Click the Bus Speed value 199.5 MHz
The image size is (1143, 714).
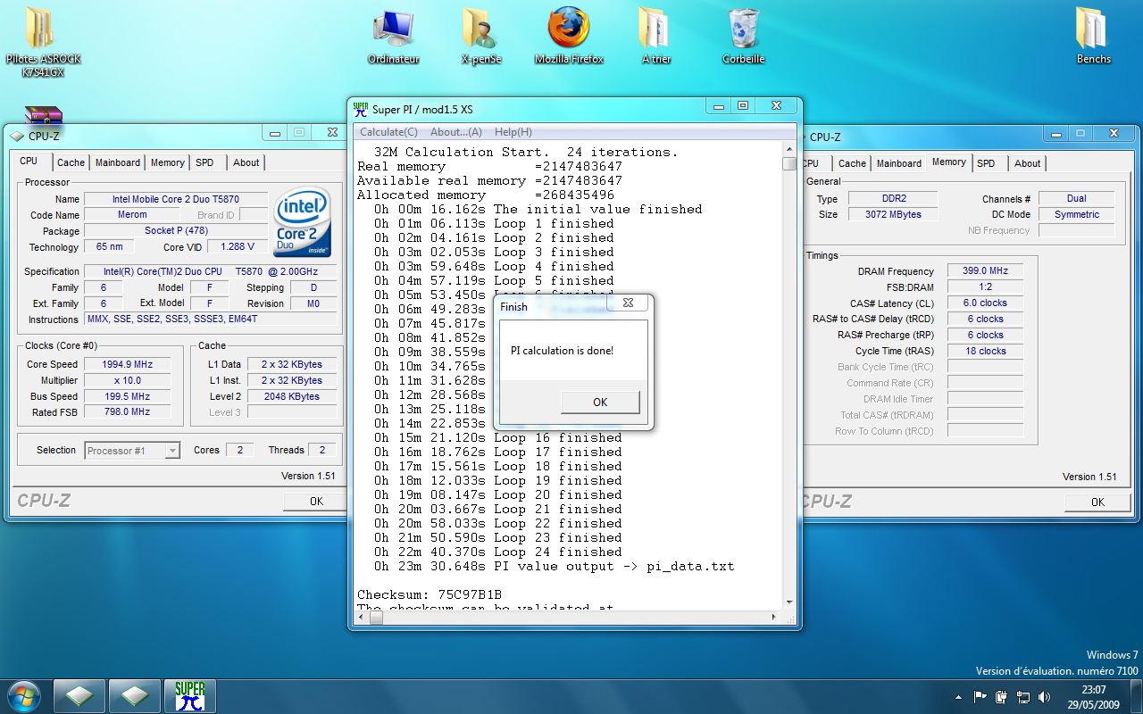[x=128, y=396]
